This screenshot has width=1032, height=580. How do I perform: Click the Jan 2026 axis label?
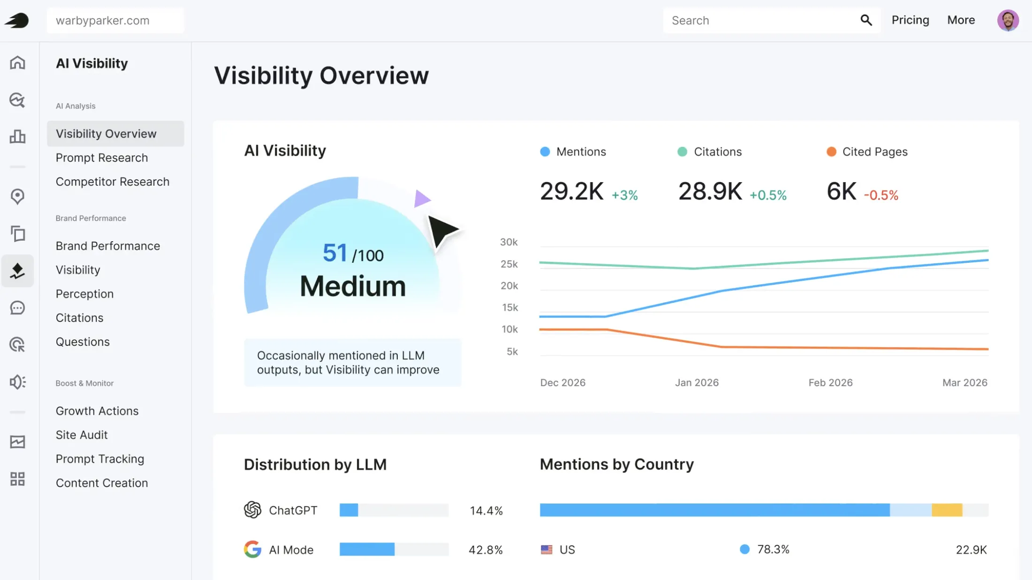(x=697, y=382)
